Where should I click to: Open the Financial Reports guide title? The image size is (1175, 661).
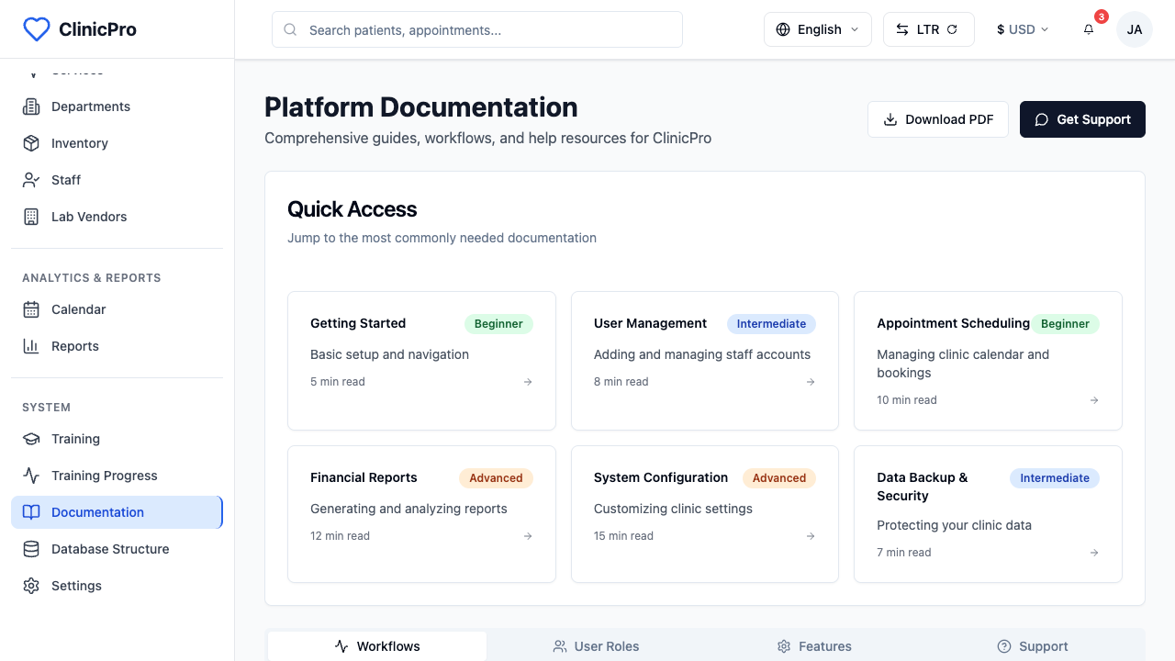[x=364, y=477]
